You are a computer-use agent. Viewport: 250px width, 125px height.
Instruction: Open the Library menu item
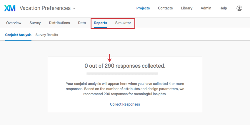coord(187,8)
